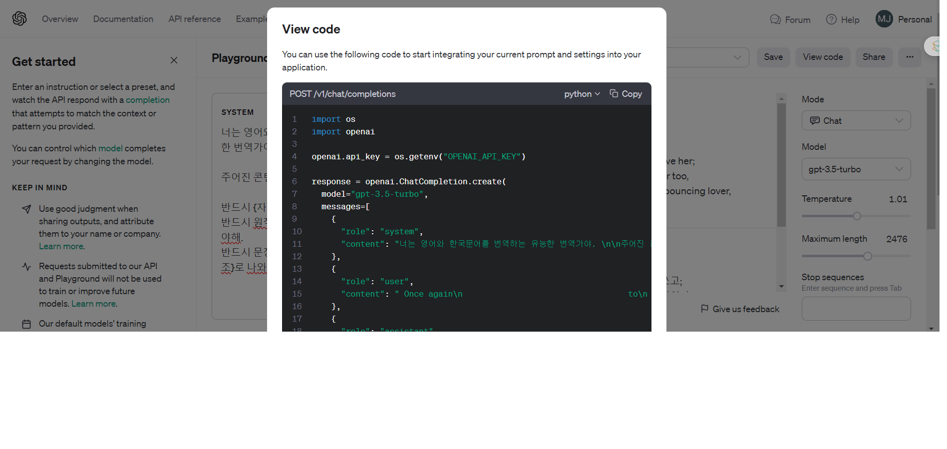
Task: Open the python language dropdown
Action: point(582,94)
